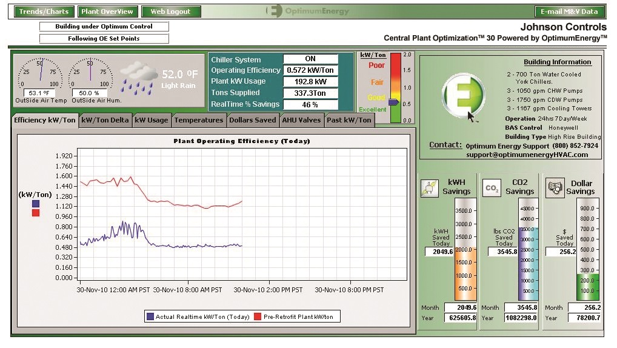Click the $ Saved Today 256.2 value

[x=561, y=252]
